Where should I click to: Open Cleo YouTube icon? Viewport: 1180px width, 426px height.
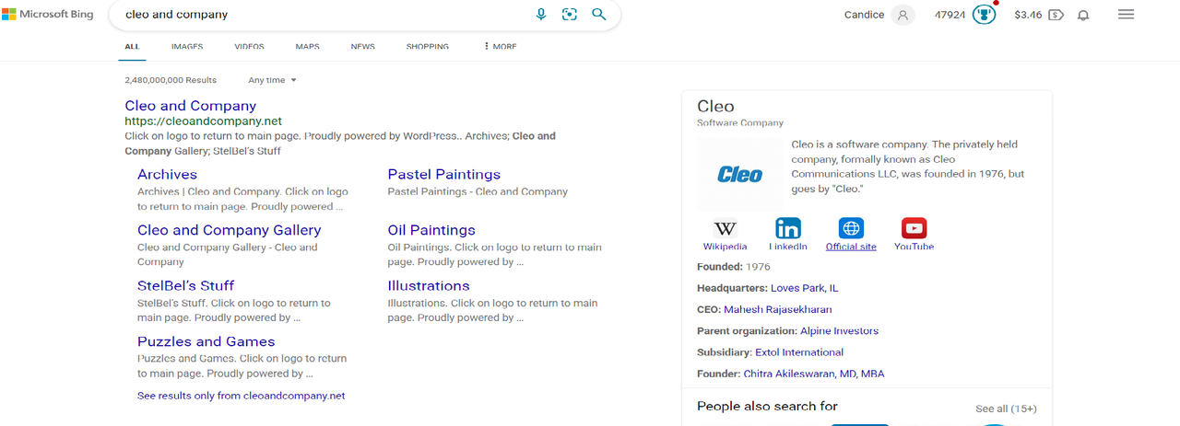pyautogui.click(x=914, y=228)
